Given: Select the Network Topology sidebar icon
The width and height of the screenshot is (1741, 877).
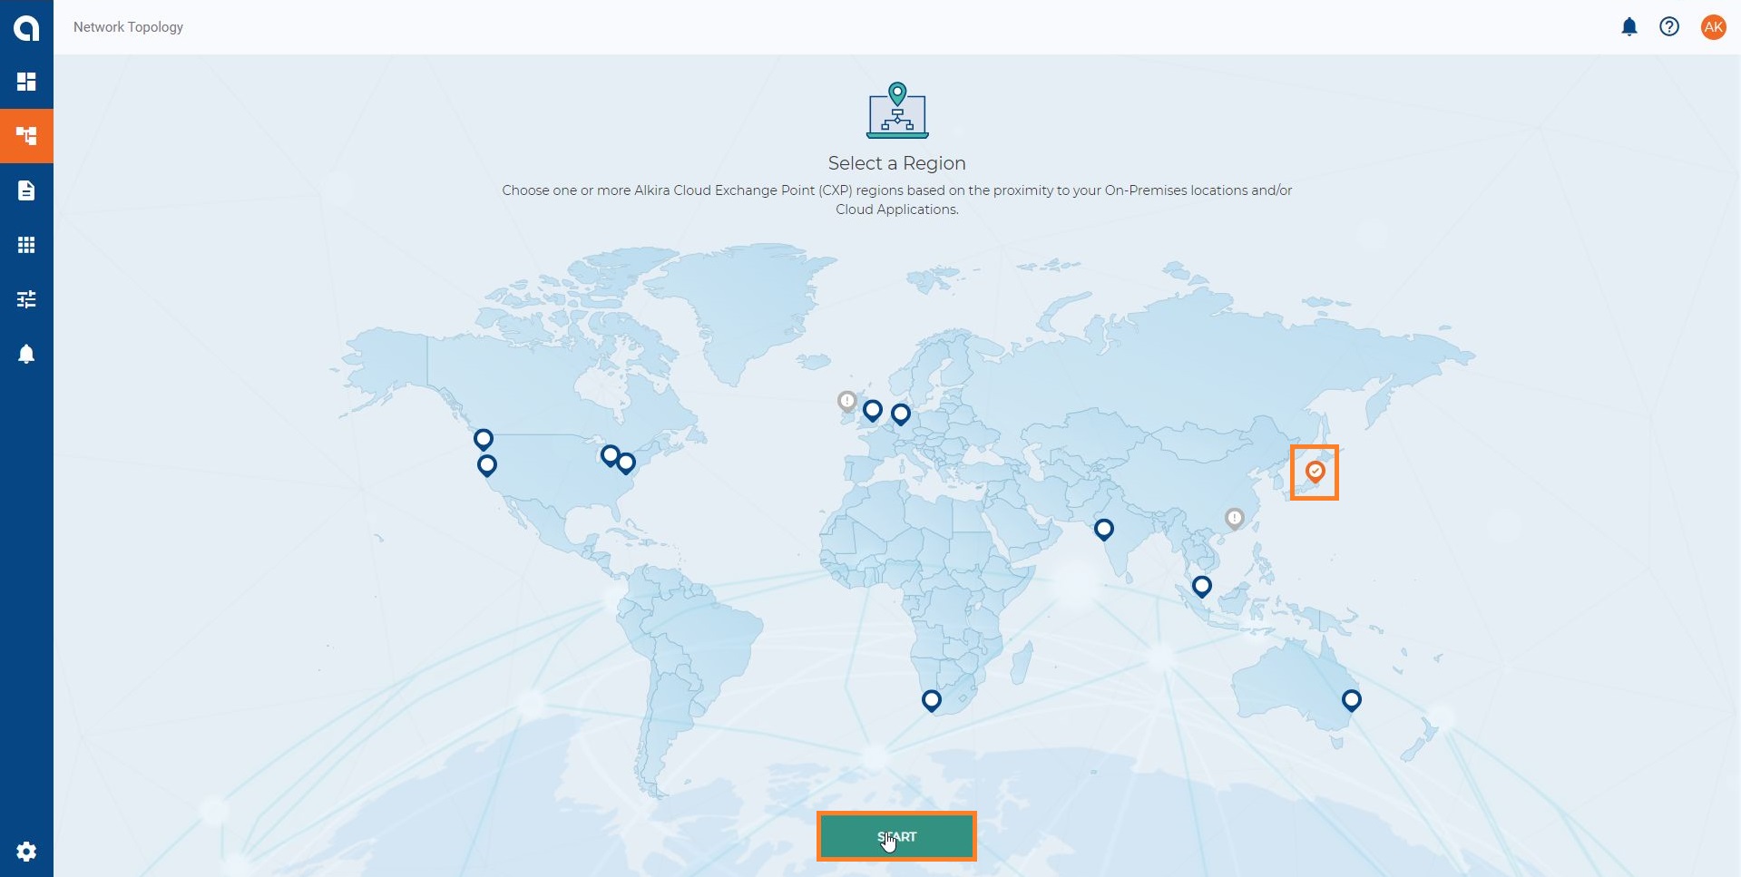Looking at the screenshot, I should pos(26,136).
